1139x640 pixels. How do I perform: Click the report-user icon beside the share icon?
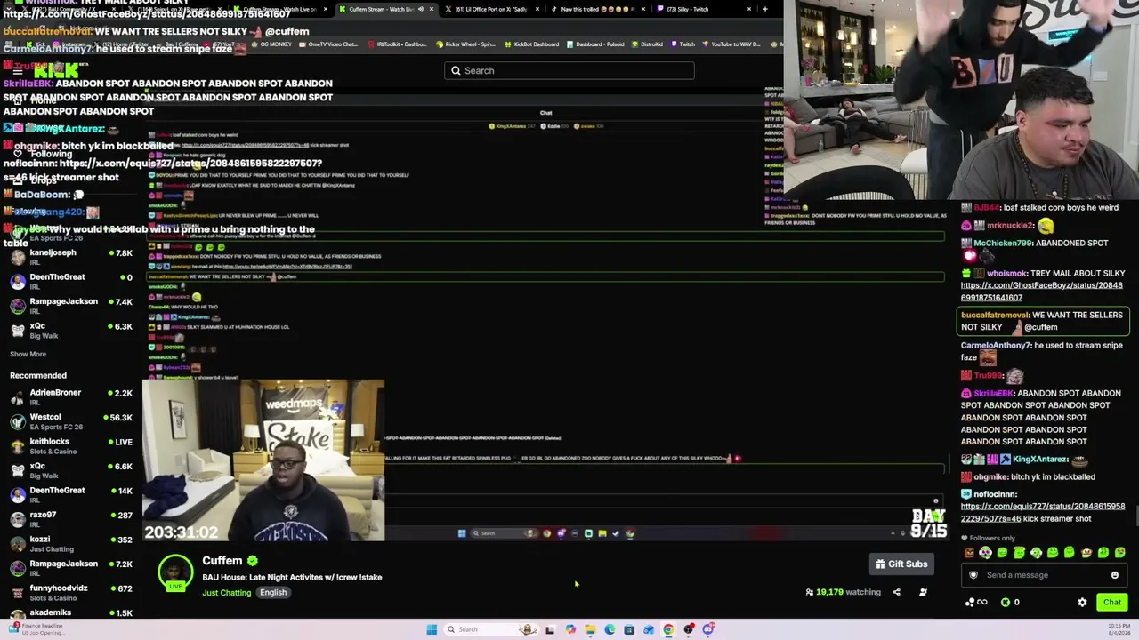[x=923, y=592]
